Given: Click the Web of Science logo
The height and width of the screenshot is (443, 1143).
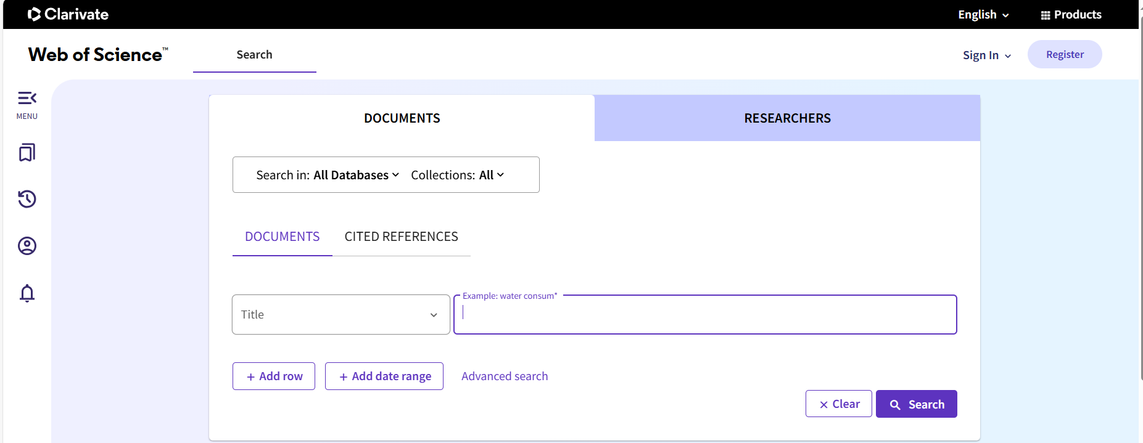Looking at the screenshot, I should pyautogui.click(x=98, y=54).
